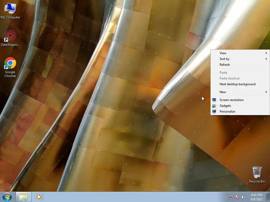Screen dimensions: 270x202
Task: Expand the New submenu
Action: click(x=240, y=92)
